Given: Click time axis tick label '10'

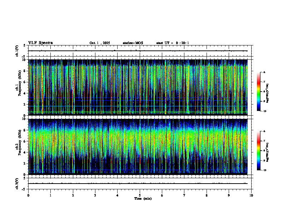Looking at the screenshot, I should pyautogui.click(x=251, y=195).
